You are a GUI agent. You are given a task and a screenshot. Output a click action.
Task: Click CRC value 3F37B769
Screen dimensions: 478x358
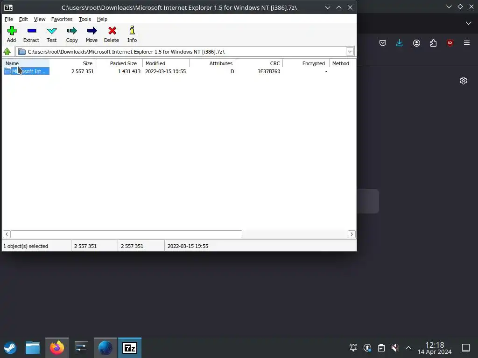(x=269, y=71)
